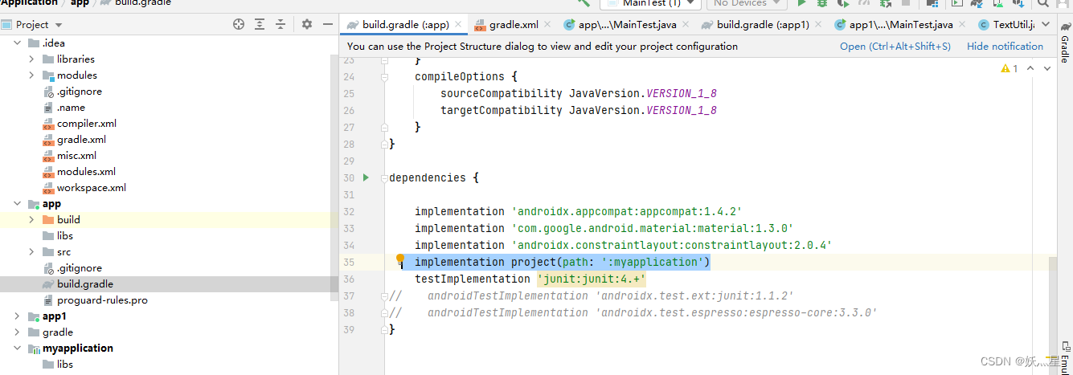Switch to the build.gradle (:app) tab
1073x375 pixels.
tap(403, 25)
